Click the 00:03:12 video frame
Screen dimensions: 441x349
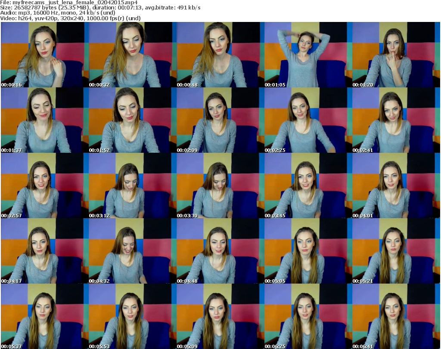[x=132, y=186]
